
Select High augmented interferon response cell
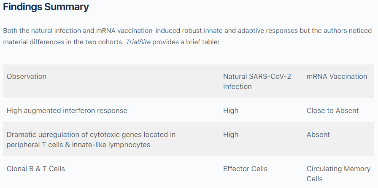click(67, 110)
